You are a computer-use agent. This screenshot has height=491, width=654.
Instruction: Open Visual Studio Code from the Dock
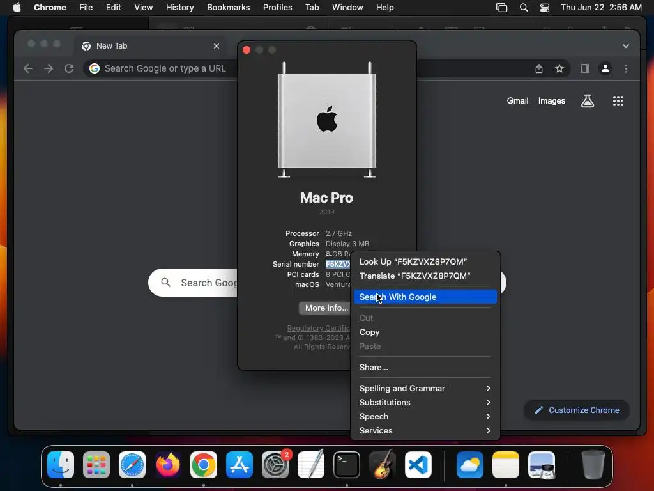[418, 465]
